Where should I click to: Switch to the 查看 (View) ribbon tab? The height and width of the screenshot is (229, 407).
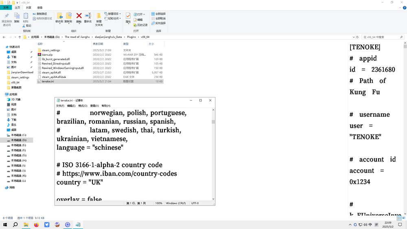[40, 7]
